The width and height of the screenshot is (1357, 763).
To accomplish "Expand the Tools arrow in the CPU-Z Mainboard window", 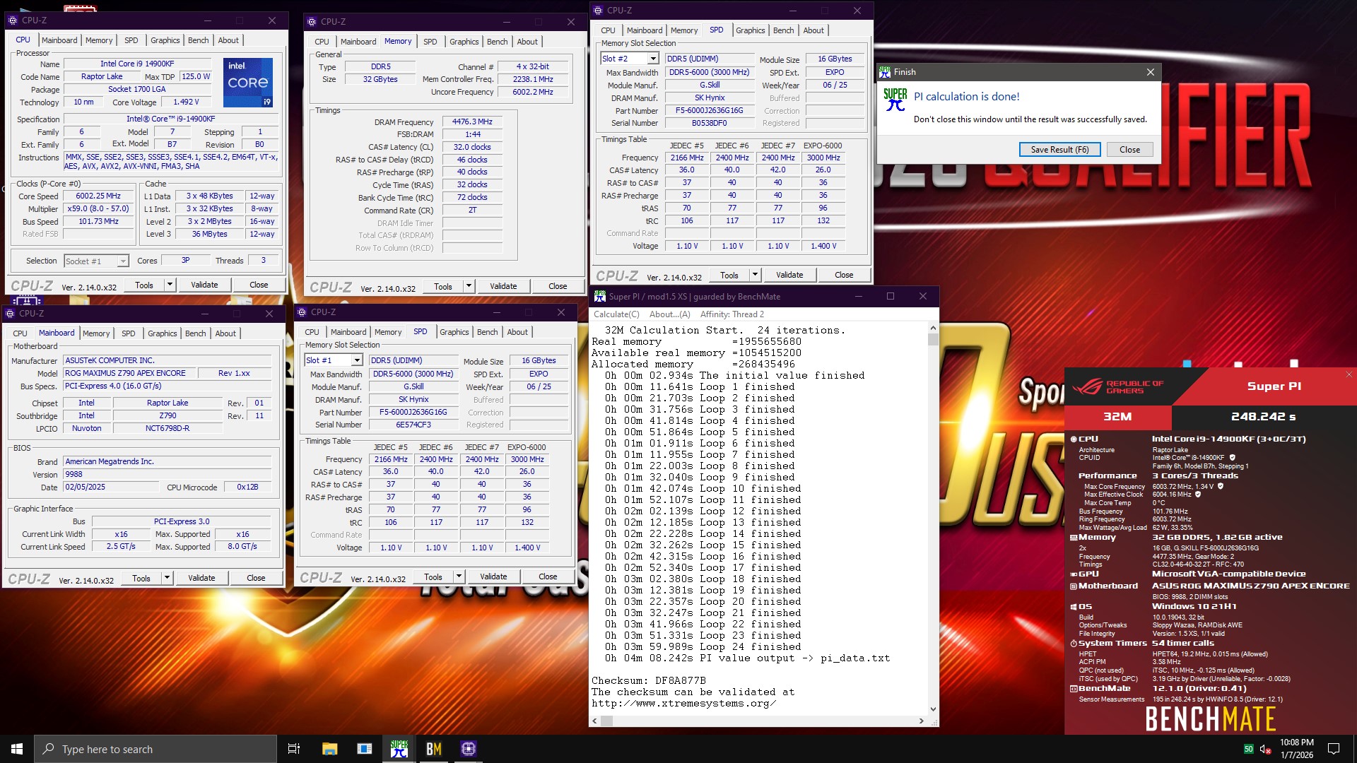I will click(167, 578).
